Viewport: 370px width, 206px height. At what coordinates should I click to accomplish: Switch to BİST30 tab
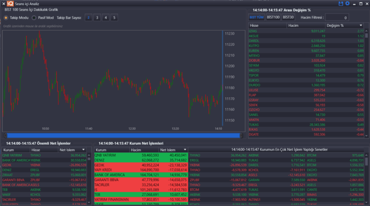[288, 17]
